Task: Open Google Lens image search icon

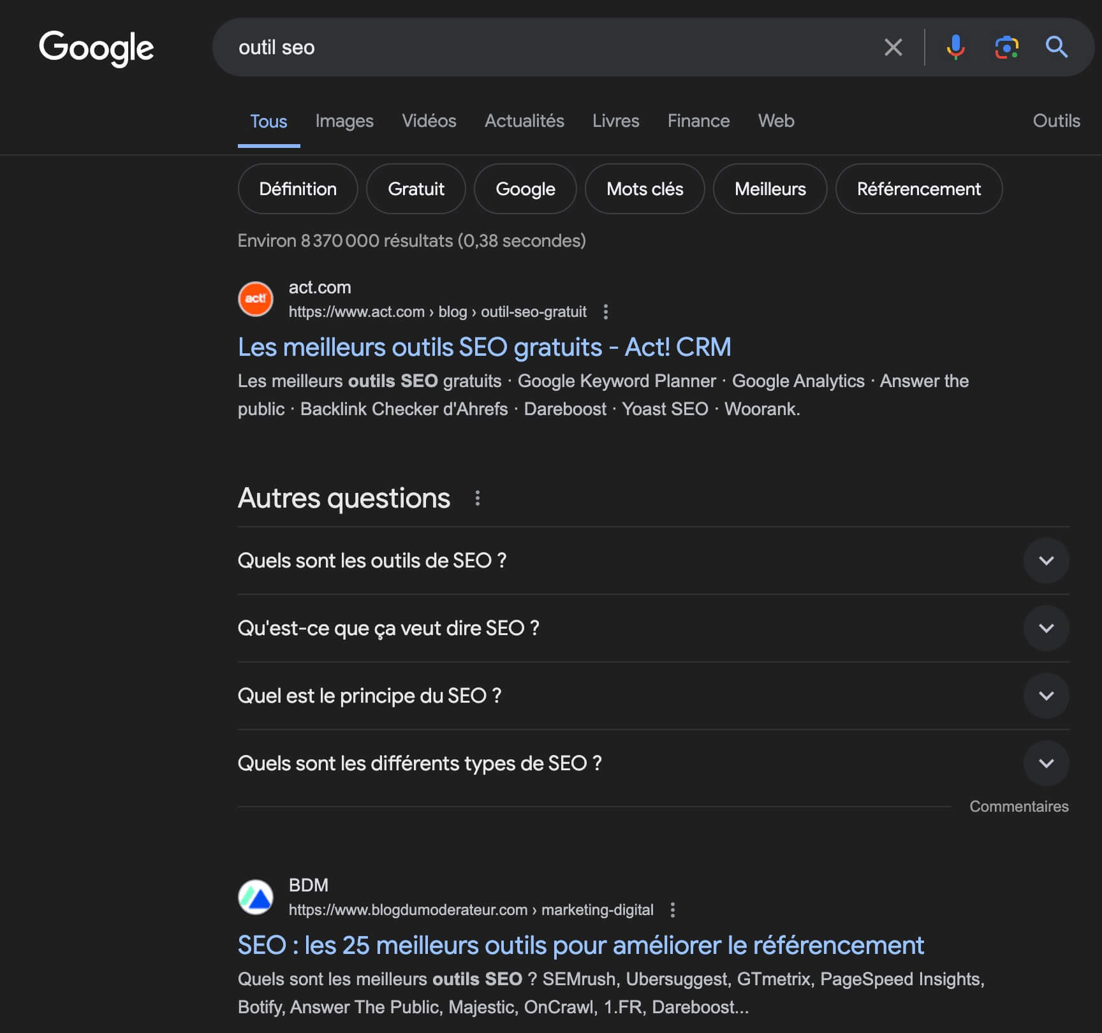Action: click(1006, 47)
